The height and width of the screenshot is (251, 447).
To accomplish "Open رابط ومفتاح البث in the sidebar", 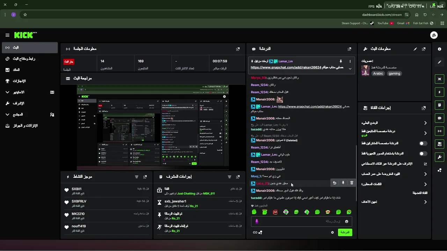I will (30, 59).
